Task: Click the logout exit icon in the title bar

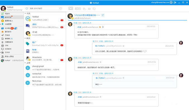Action: 175,3
